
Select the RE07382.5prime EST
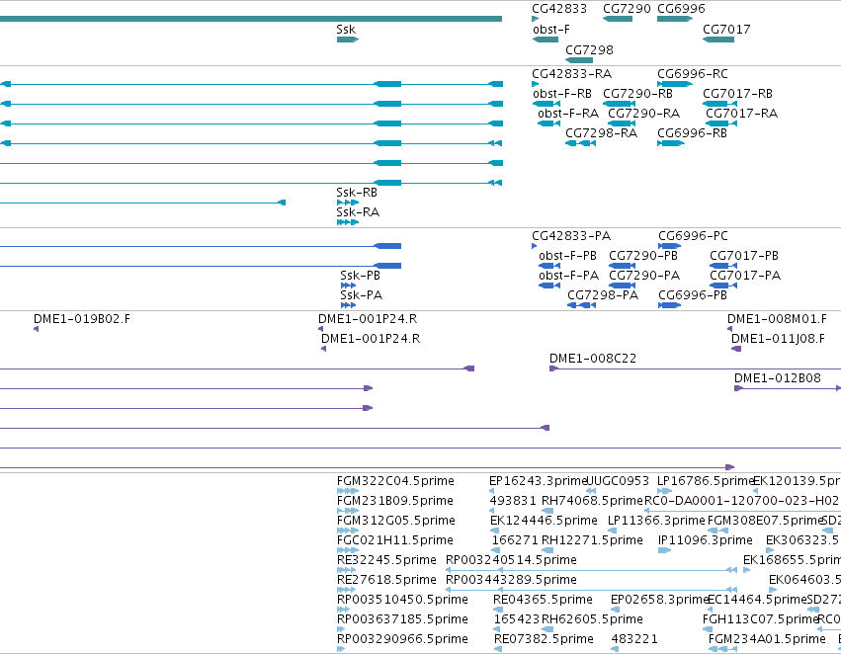point(498,650)
